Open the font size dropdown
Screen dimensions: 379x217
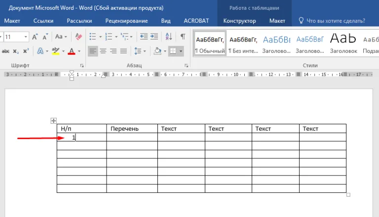click(x=25, y=36)
